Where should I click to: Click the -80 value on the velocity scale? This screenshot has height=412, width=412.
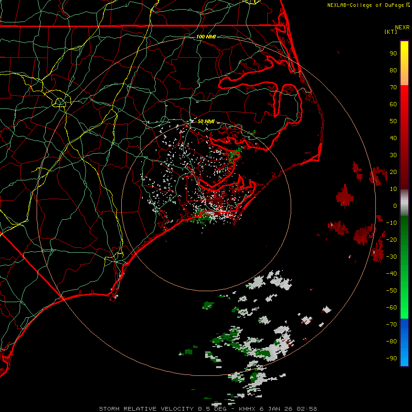click(x=391, y=342)
